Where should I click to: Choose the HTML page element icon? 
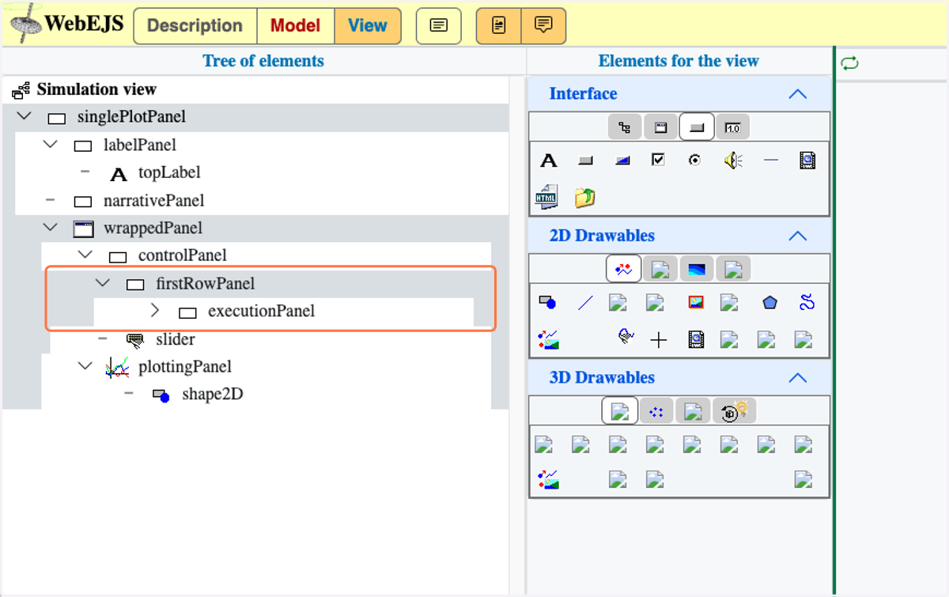pos(546,197)
